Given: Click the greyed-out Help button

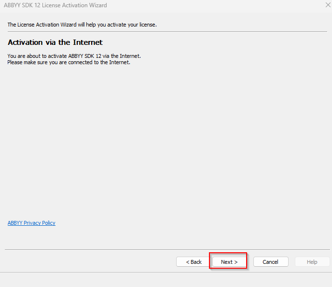Looking at the screenshot, I should (312, 262).
